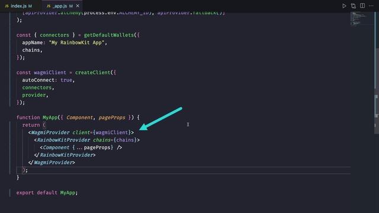The image size is (379, 213).
Task: Open the More Actions ellipsis menu
Action: click(371, 6)
